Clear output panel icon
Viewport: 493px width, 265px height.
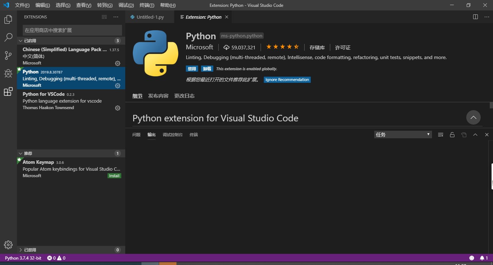click(x=440, y=135)
